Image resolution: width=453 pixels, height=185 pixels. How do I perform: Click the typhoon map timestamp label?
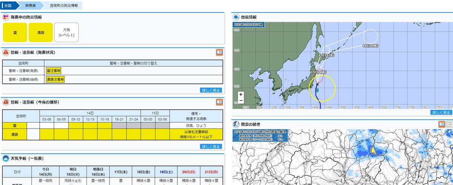click(248, 24)
